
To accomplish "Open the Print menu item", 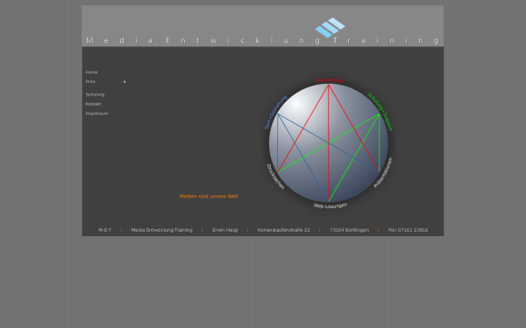I will point(90,81).
